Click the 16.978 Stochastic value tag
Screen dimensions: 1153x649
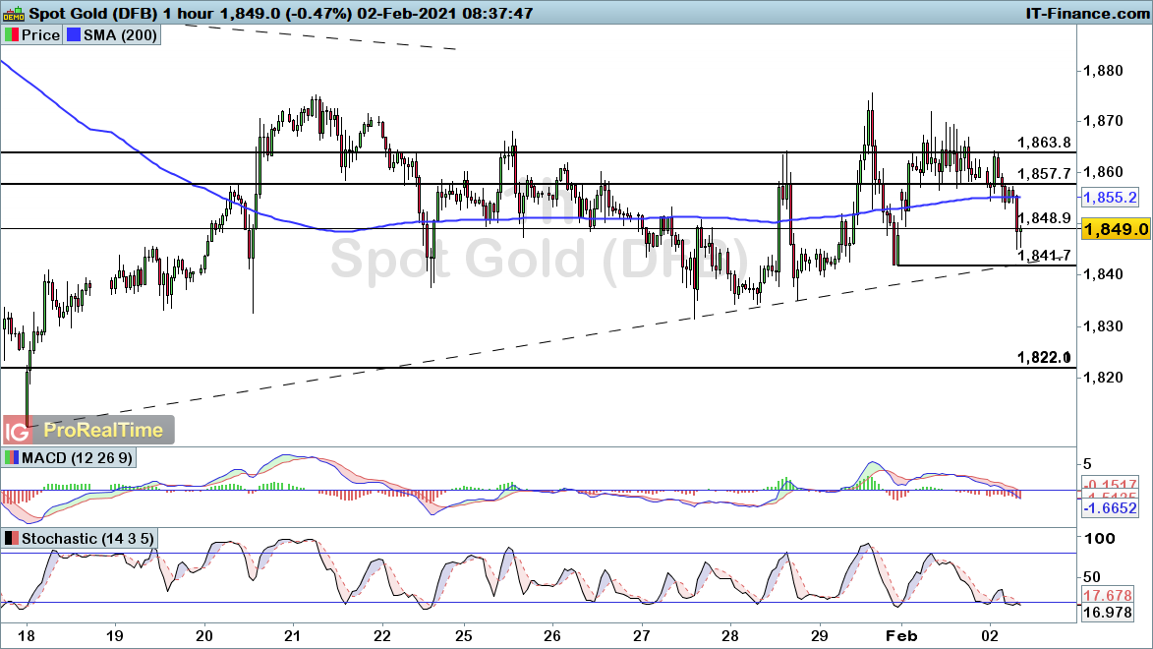1108,613
